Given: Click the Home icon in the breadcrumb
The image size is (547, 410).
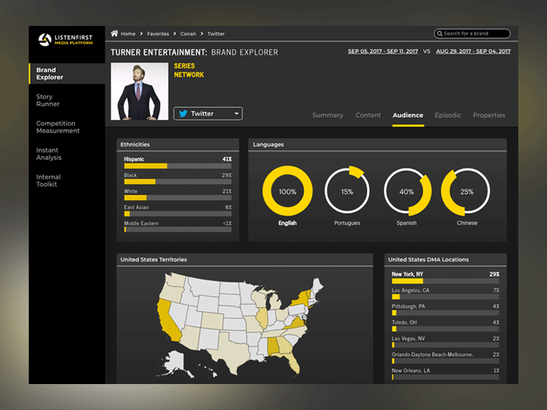Looking at the screenshot, I should 114,33.
